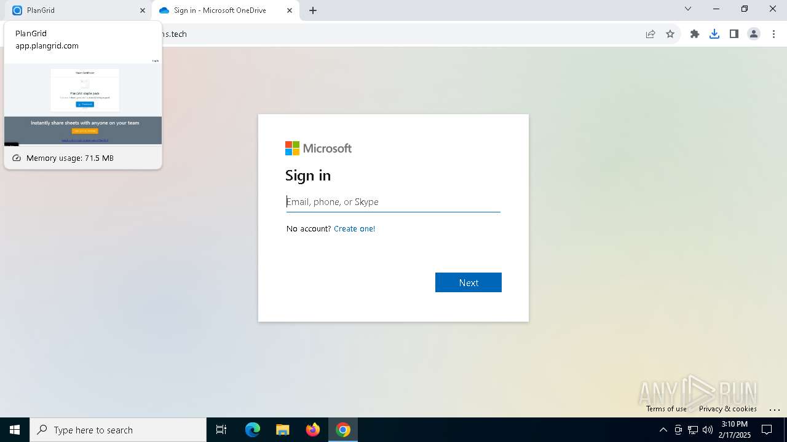This screenshot has height=442, width=787.
Task: Open the Privacy & cookies link
Action: click(x=728, y=409)
